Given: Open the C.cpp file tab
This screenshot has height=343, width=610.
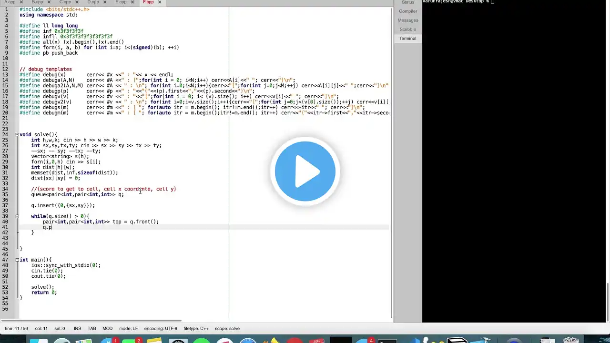Looking at the screenshot, I should (x=65, y=2).
